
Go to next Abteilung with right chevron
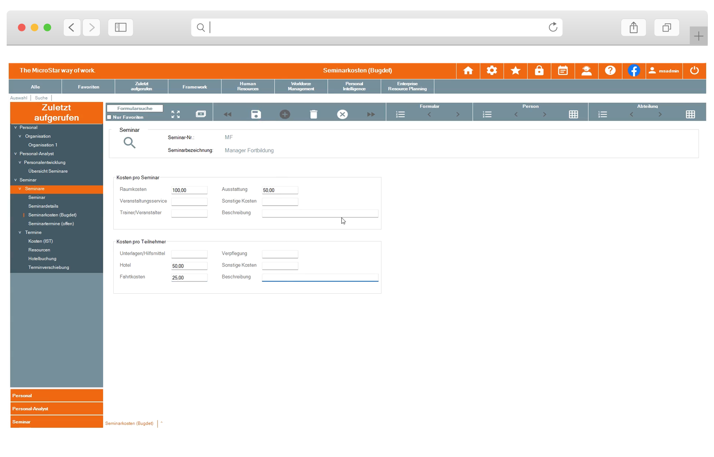(660, 114)
